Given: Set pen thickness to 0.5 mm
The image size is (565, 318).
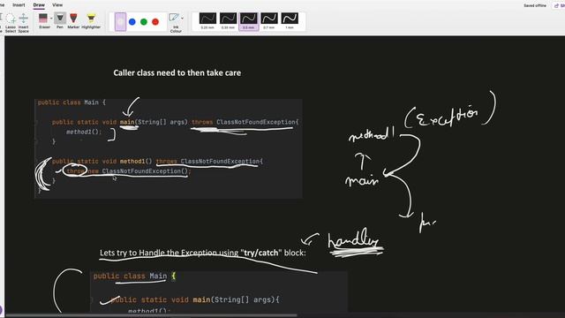Looking at the screenshot, I should point(249,21).
